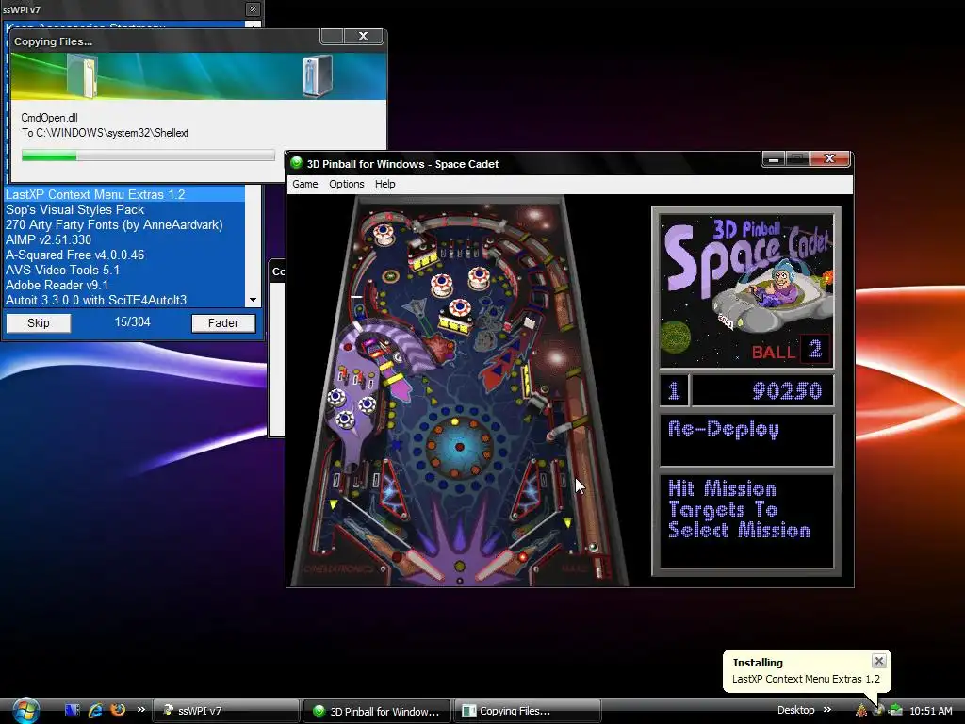Click the center blue wormhole target ring
This screenshot has height=724, width=965.
click(x=459, y=447)
